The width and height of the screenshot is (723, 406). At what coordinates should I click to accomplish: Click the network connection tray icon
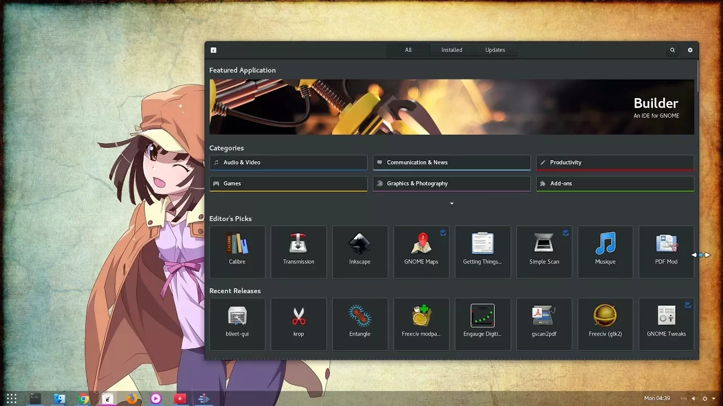[x=683, y=399]
